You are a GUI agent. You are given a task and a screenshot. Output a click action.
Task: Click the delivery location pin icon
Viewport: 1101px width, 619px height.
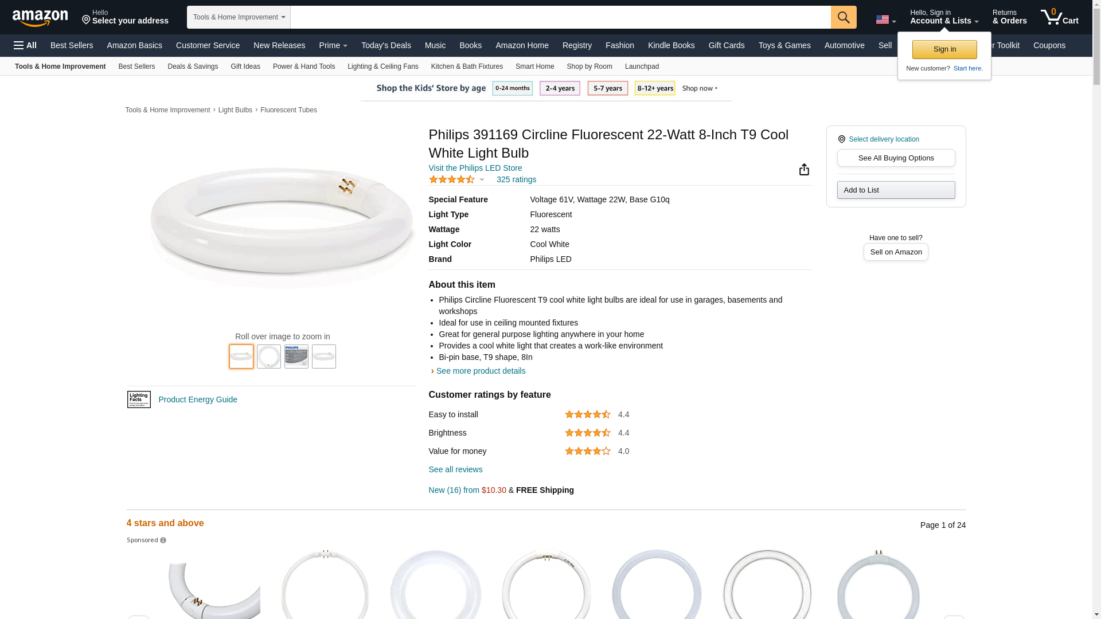(x=842, y=139)
